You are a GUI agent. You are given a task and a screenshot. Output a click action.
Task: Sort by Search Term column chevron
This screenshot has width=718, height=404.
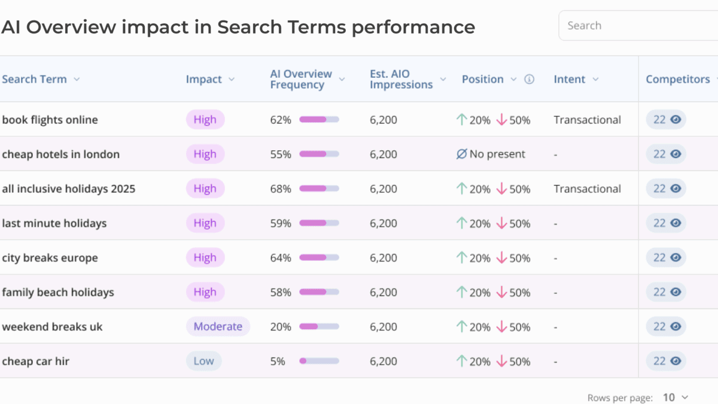click(x=77, y=80)
